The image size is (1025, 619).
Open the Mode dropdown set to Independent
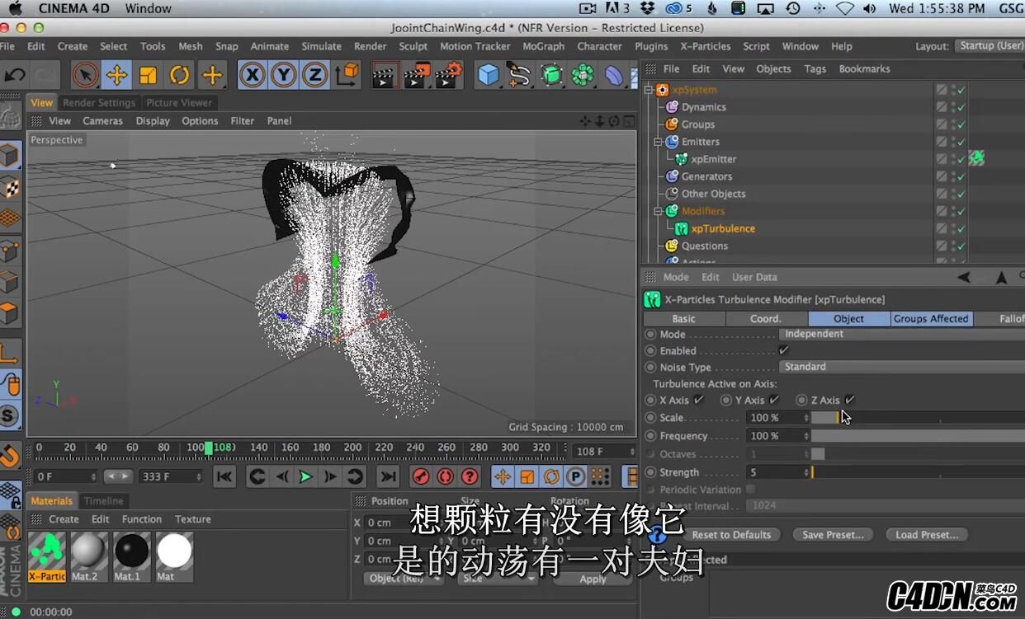(x=901, y=334)
